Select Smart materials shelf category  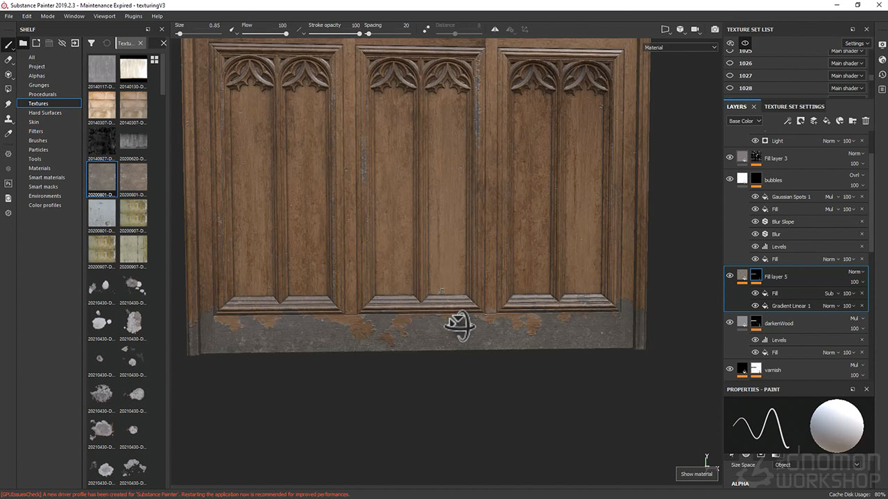tap(46, 177)
